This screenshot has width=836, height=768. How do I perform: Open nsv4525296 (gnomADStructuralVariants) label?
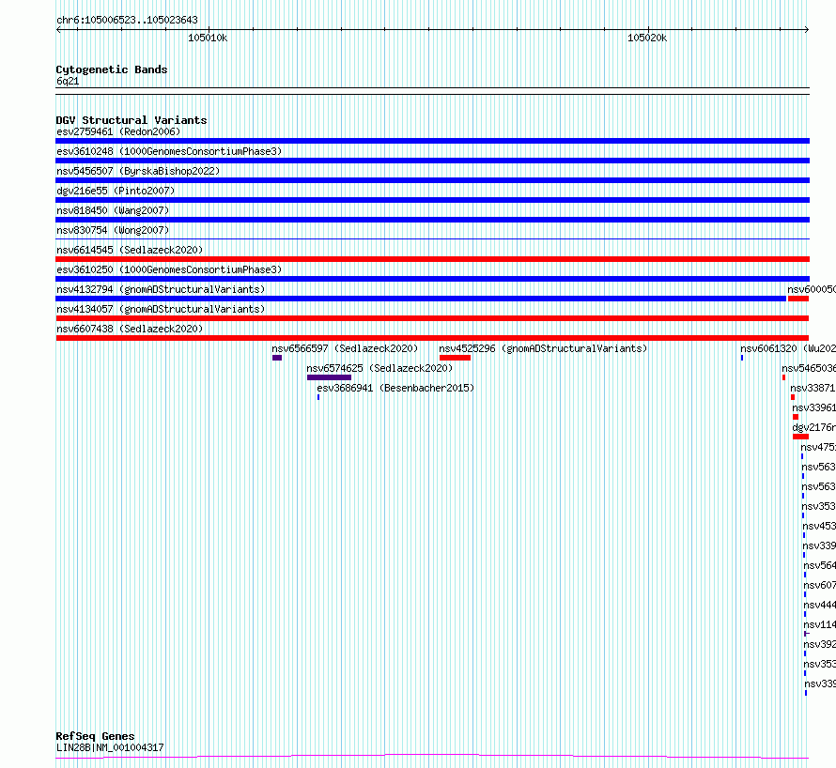coord(543,348)
